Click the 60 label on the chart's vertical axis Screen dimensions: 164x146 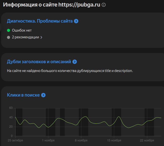coord(11,108)
